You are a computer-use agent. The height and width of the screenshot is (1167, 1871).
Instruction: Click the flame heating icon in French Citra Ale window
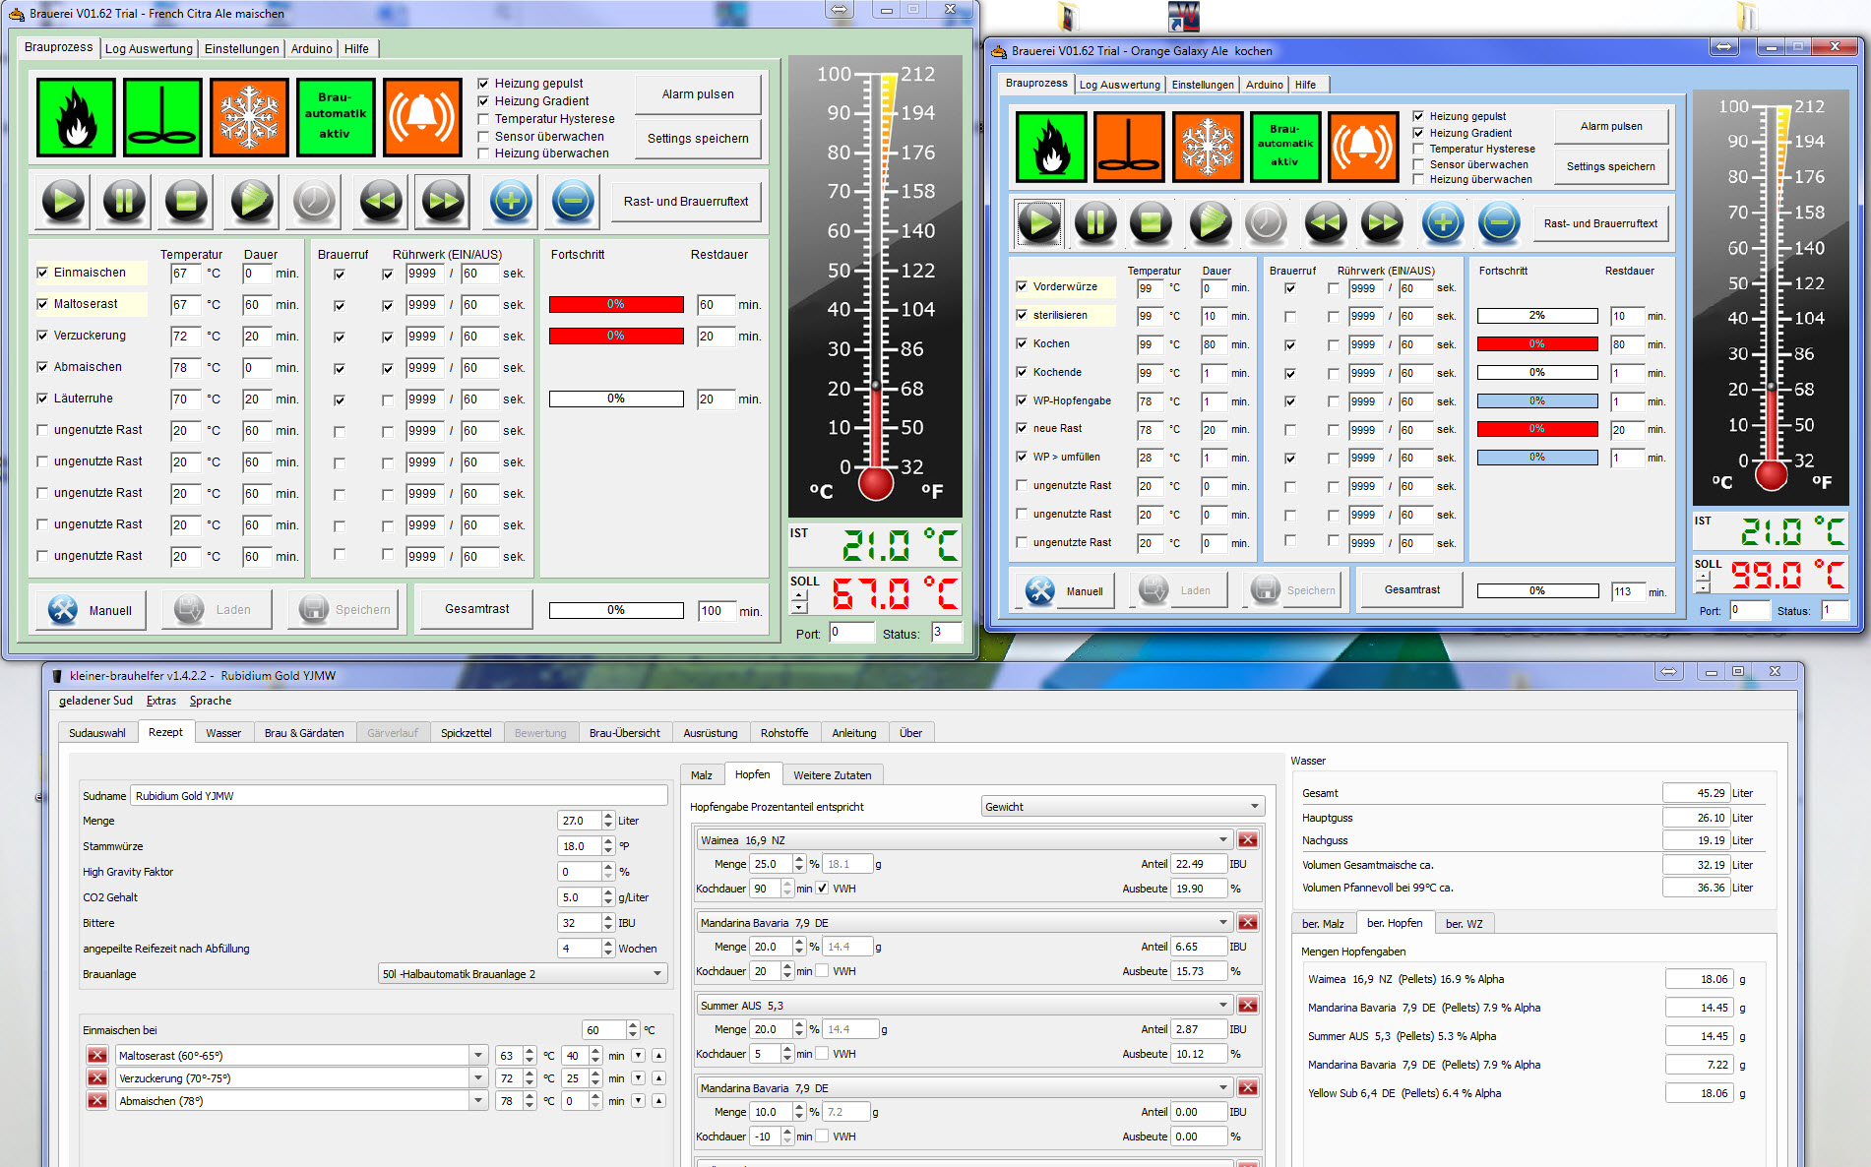76,118
